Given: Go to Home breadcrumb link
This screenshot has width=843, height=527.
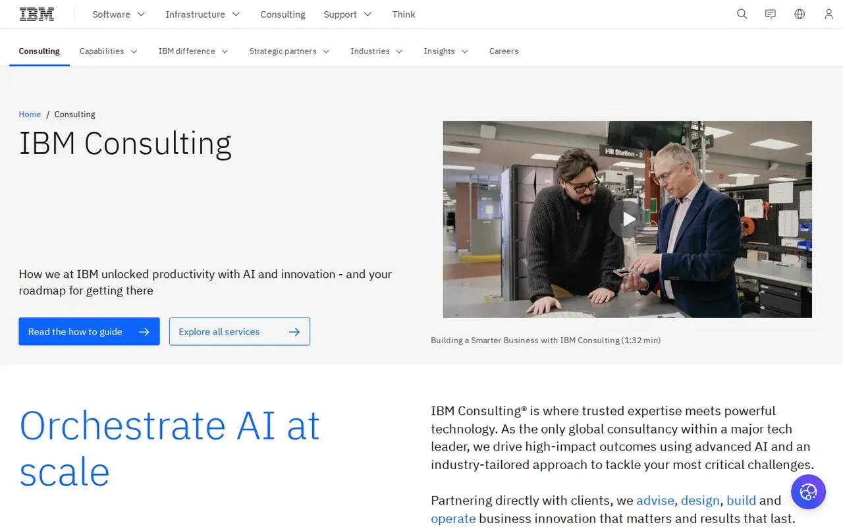Looking at the screenshot, I should pyautogui.click(x=30, y=114).
